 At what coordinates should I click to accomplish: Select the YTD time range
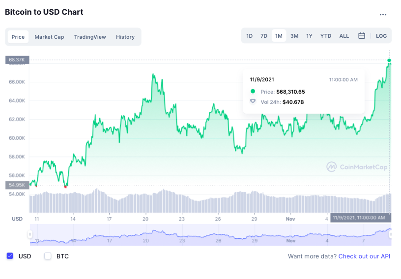pos(326,36)
